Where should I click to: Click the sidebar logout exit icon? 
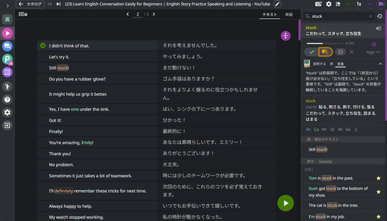(x=7, y=126)
